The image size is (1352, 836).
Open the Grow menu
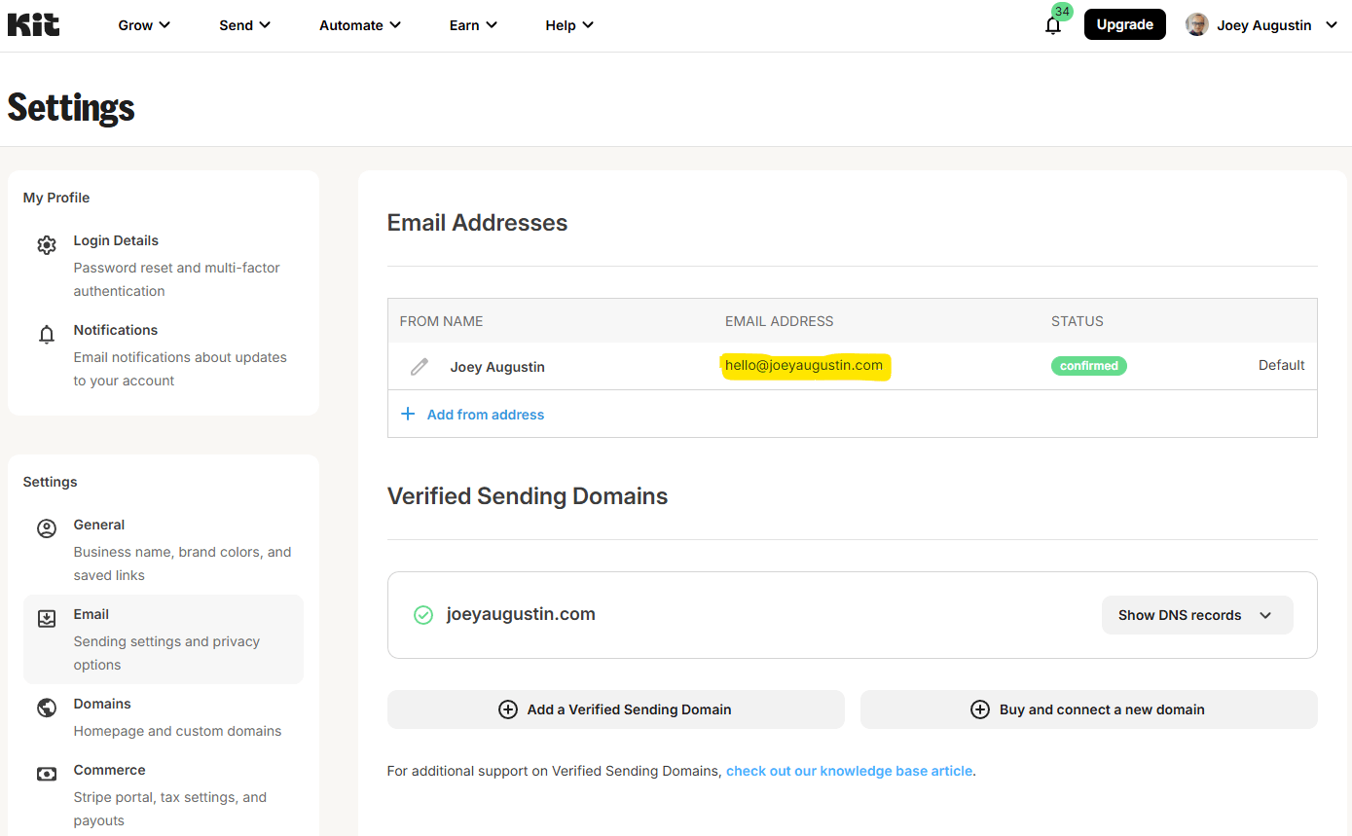coord(143,24)
